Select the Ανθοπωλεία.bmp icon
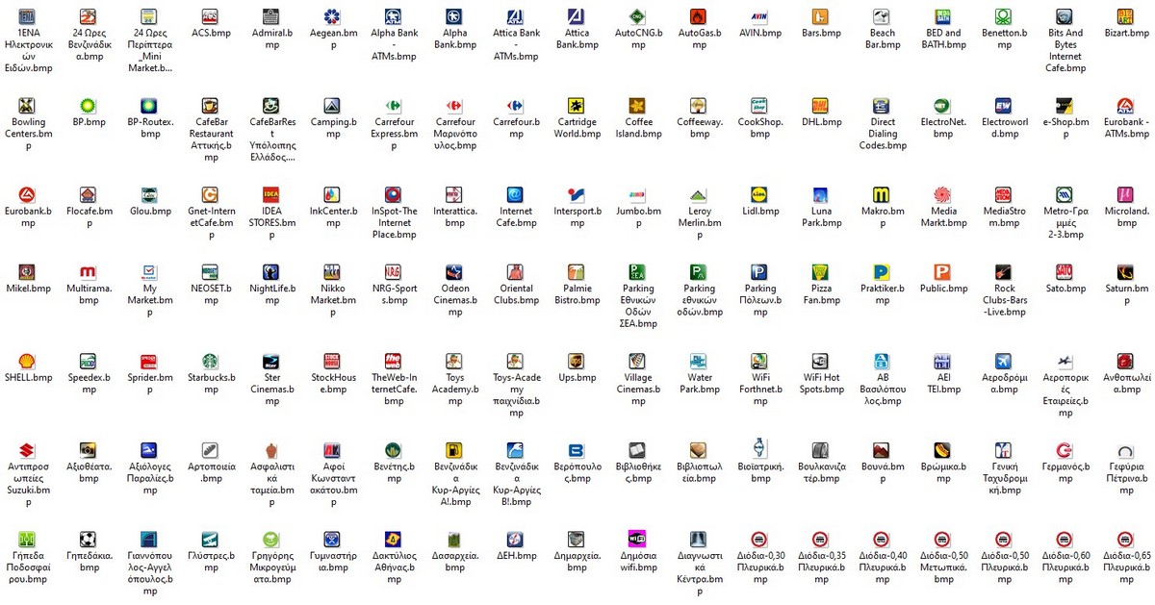Screen dimensions: 1155x605 (1125, 362)
